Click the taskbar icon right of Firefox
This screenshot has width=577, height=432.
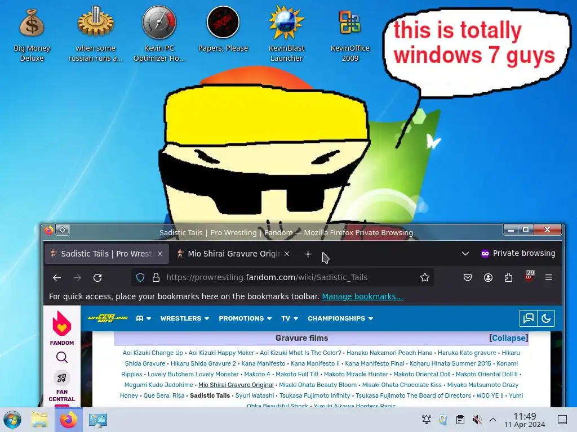(x=98, y=420)
